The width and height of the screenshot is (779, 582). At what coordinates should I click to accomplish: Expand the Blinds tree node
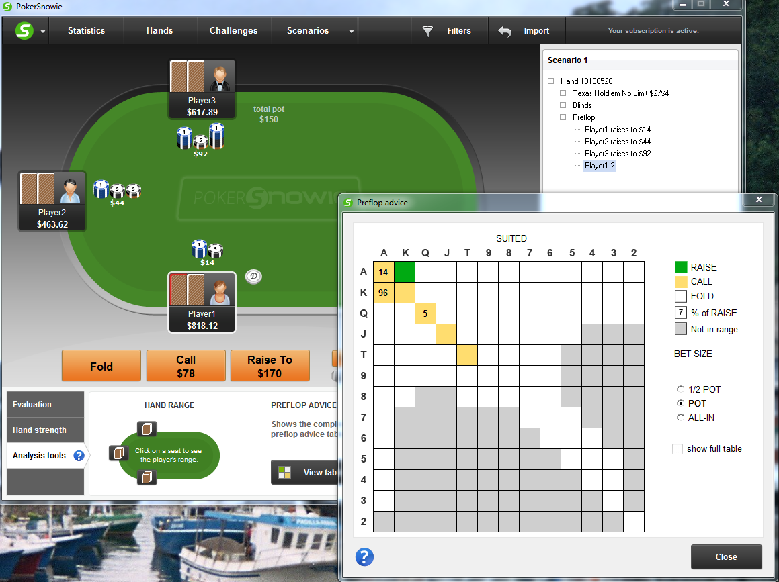[563, 105]
